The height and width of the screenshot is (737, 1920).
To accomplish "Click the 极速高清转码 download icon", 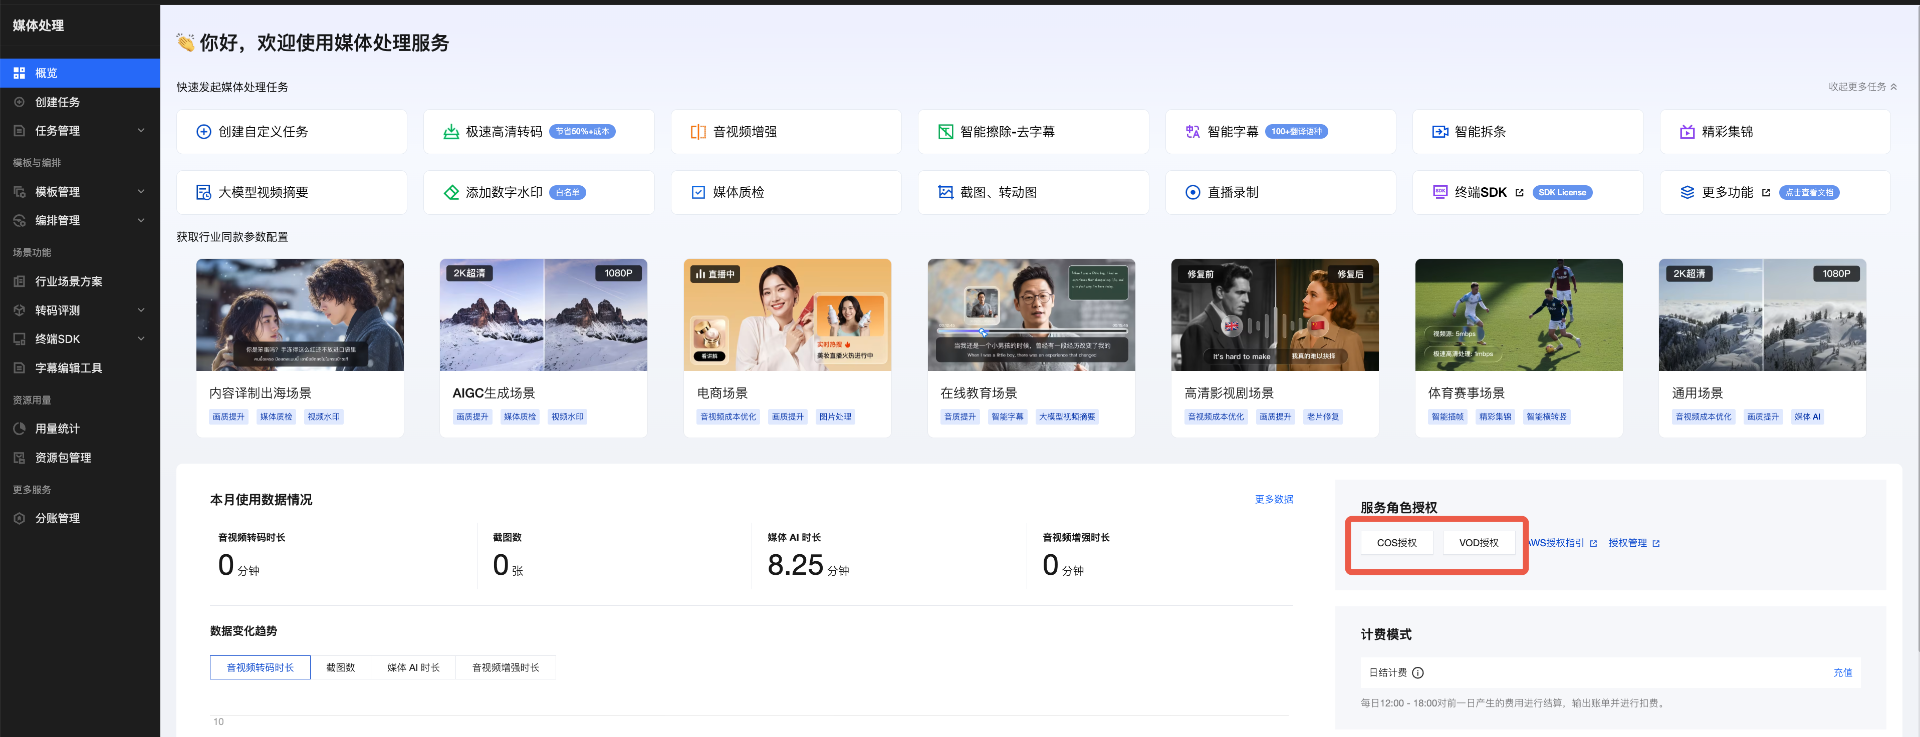I will point(451,132).
